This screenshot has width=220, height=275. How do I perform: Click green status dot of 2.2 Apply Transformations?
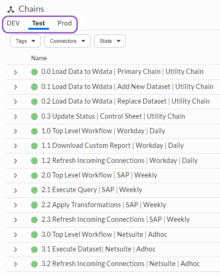tap(34, 205)
